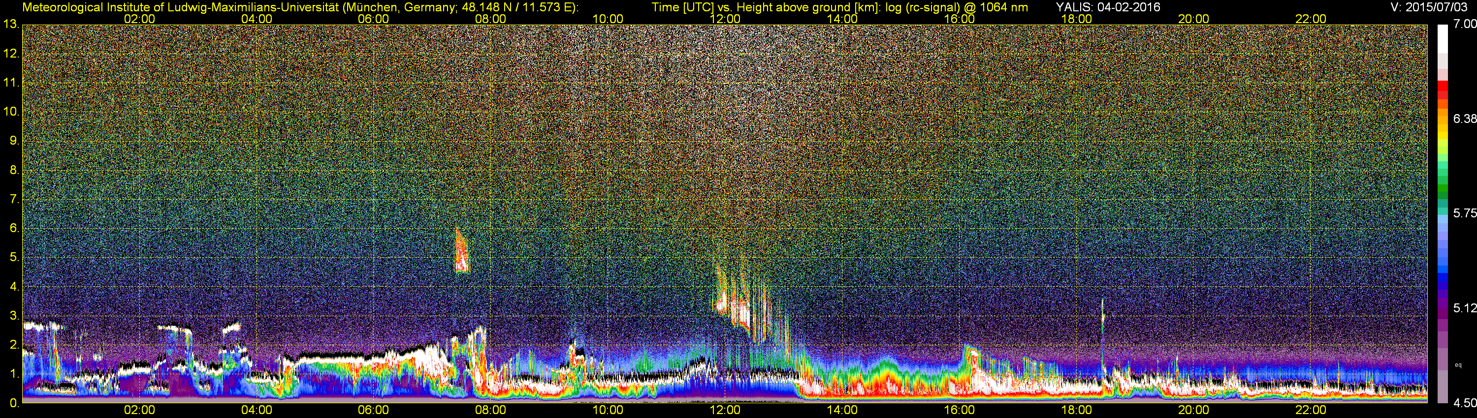Click the 5 km height axis label
The height and width of the screenshot is (418, 1477).
[14, 258]
